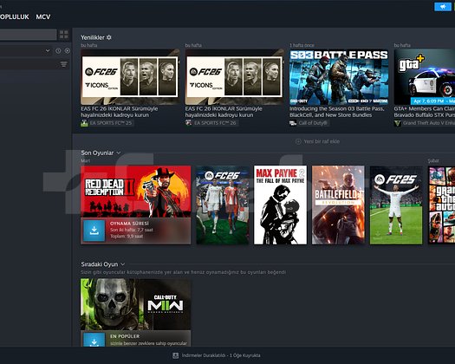The width and height of the screenshot is (455, 364).
Task: Select Red Dead Redemption II cover art
Action: click(136, 192)
